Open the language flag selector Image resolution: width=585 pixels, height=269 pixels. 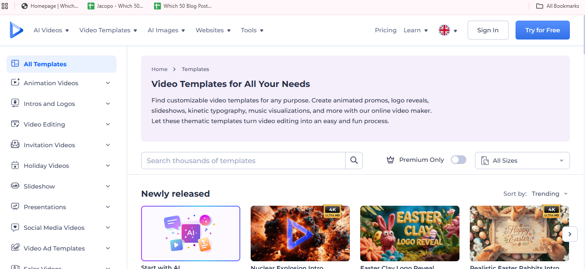click(447, 30)
